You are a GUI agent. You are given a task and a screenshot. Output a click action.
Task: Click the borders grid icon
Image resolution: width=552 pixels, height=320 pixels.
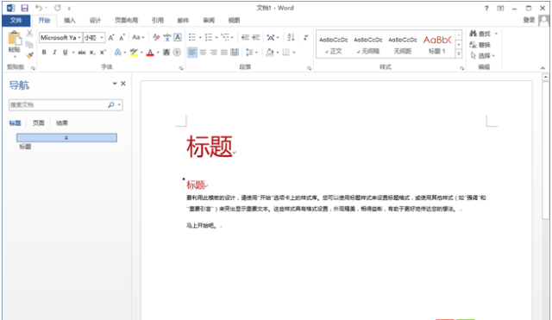click(x=285, y=53)
